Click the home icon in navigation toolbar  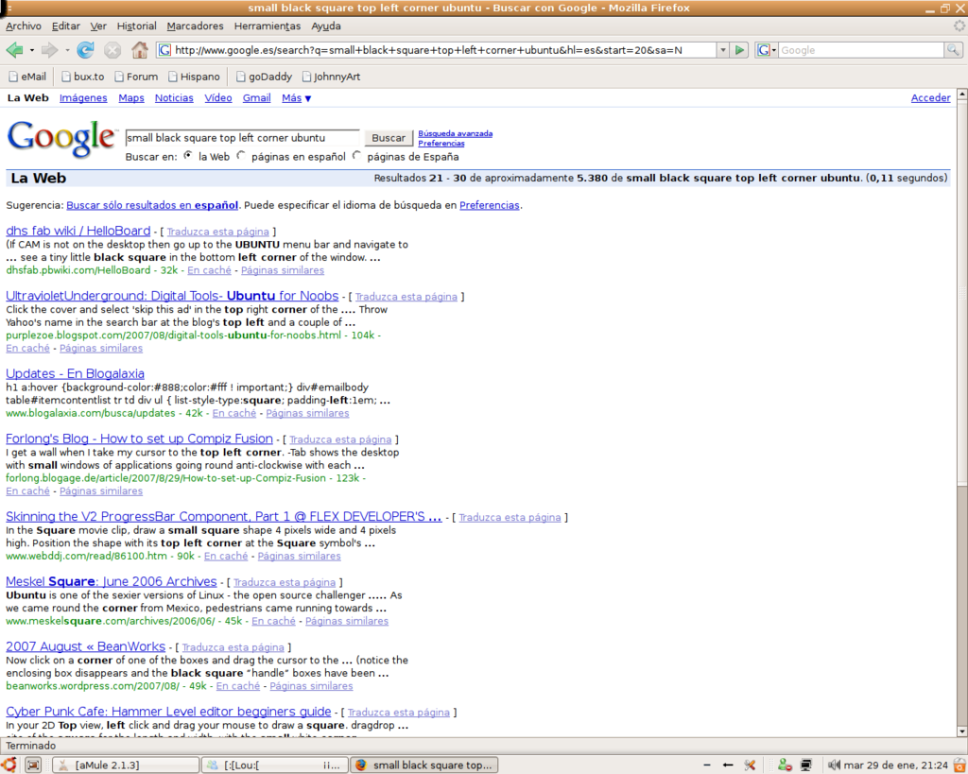tap(140, 50)
